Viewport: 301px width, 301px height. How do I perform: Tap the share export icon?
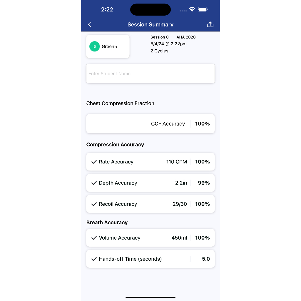[x=210, y=25]
